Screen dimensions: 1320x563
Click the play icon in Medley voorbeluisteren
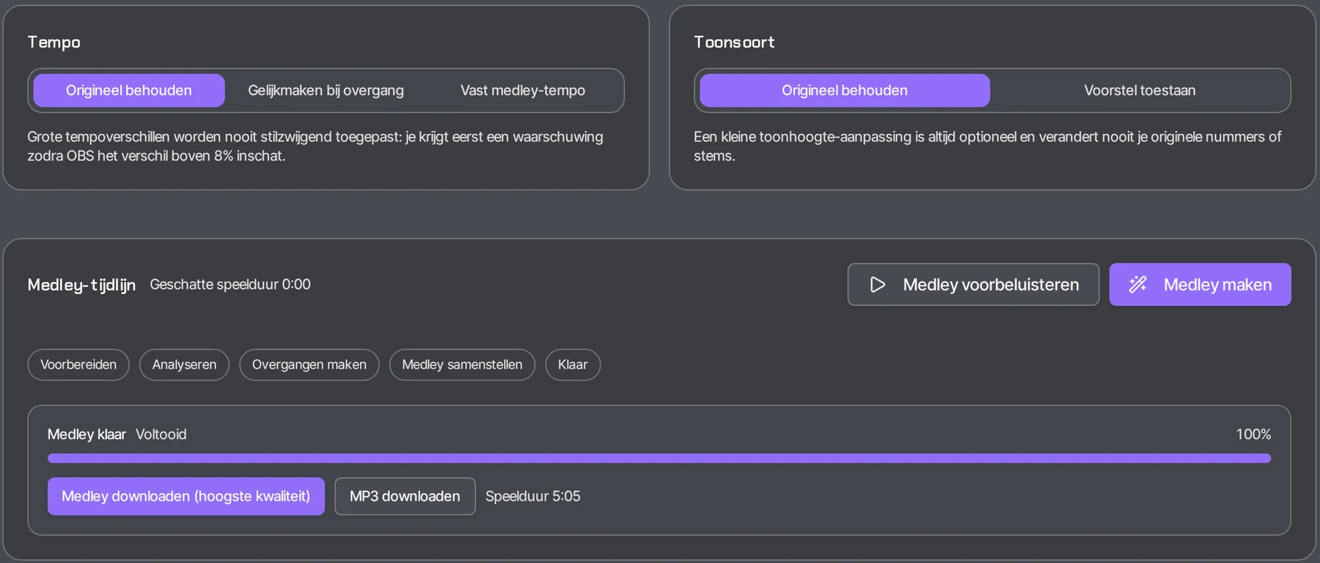point(877,284)
